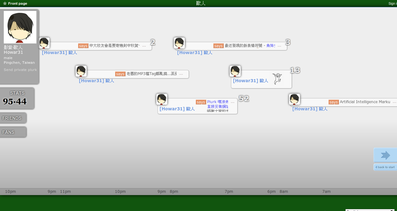Viewport: 397px width, 211px height.
Task: Click avatar on the MP3 Tag plurk
Action: [x=81, y=71]
